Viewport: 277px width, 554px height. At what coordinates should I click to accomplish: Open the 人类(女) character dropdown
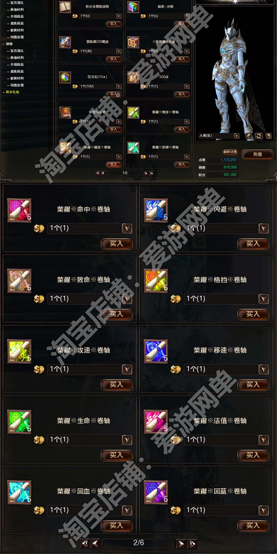click(236, 136)
